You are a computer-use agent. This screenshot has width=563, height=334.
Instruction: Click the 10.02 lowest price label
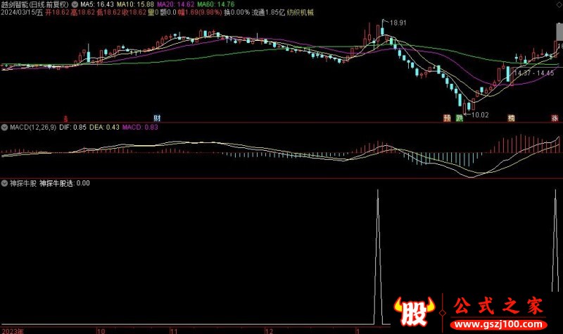(x=480, y=115)
